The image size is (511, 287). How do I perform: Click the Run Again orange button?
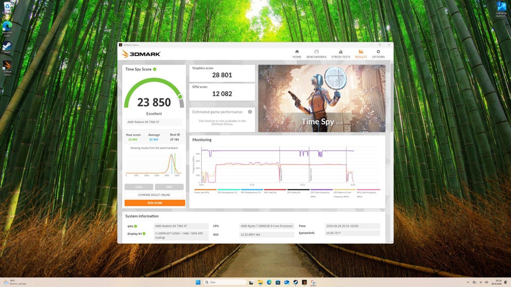[155, 202]
